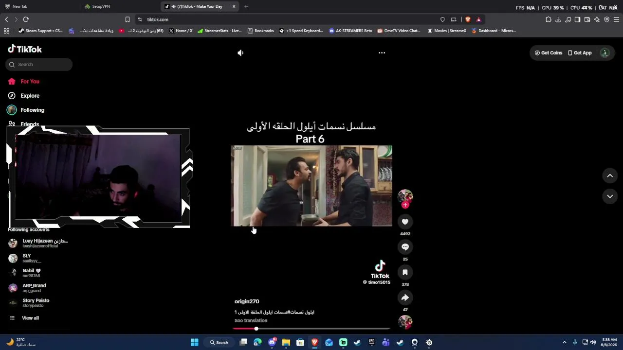Image resolution: width=623 pixels, height=350 pixels.
Task: Open the AK-STREAMERS Beta bookmark
Action: tap(350, 31)
